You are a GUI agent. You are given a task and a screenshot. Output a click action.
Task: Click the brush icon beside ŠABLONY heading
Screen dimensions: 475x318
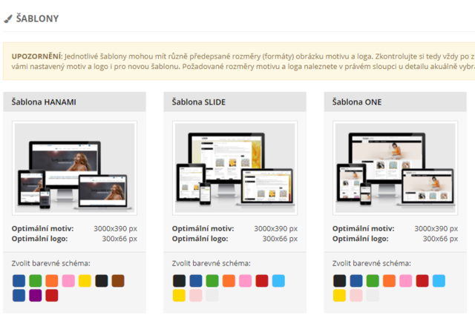pyautogui.click(x=8, y=19)
